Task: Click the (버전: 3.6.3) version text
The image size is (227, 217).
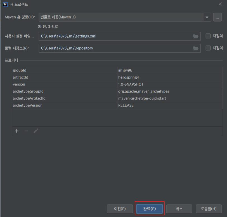Action: pos(48,27)
